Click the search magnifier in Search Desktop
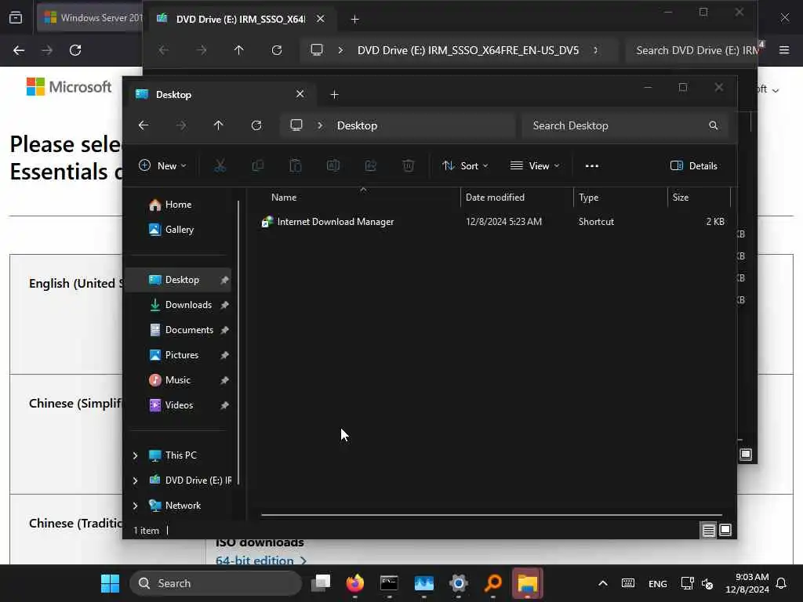This screenshot has width=803, height=602. point(713,125)
